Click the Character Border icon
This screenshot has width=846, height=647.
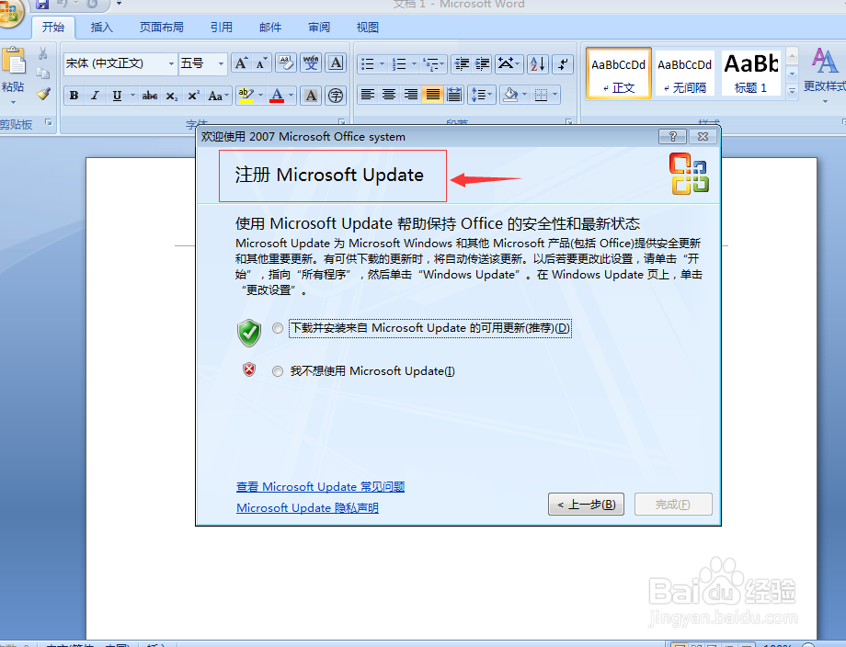click(336, 63)
